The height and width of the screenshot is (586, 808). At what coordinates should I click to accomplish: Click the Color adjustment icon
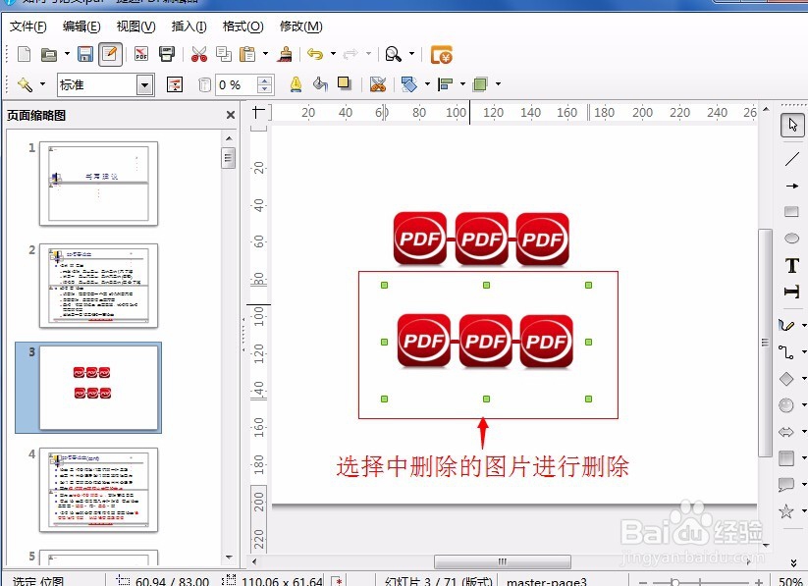click(x=175, y=84)
